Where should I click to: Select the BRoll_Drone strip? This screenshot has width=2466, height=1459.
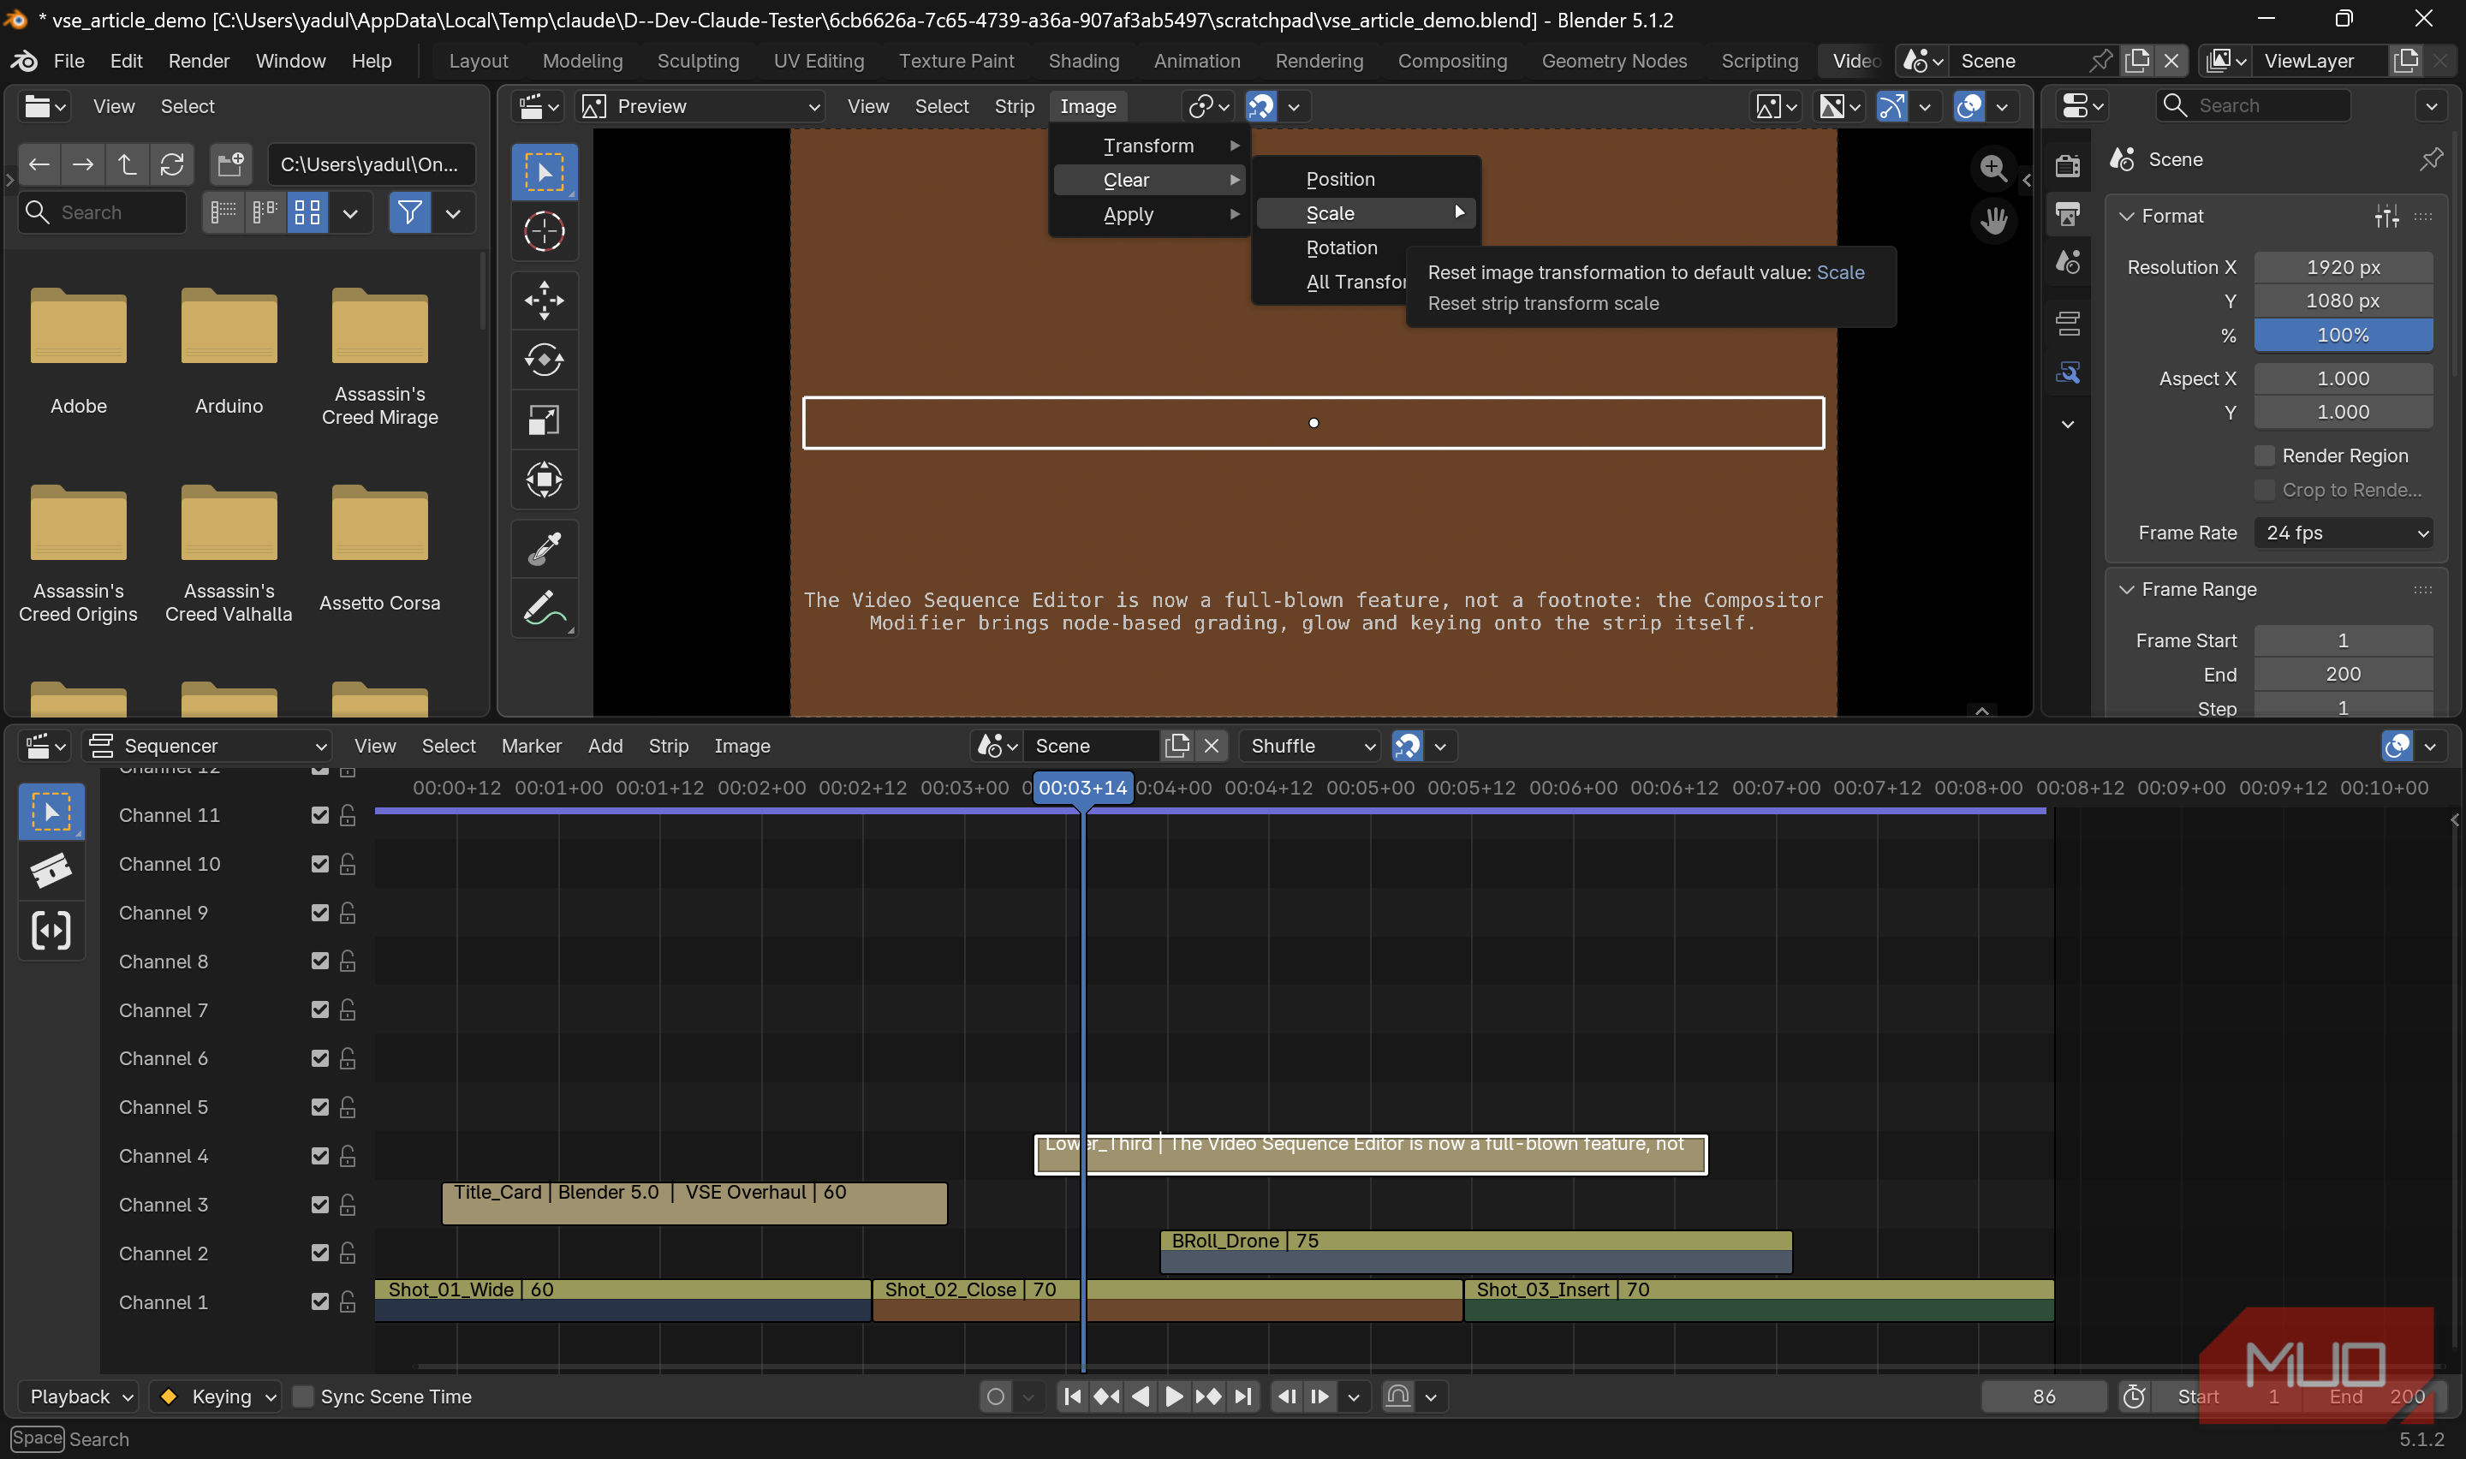tap(1475, 1252)
